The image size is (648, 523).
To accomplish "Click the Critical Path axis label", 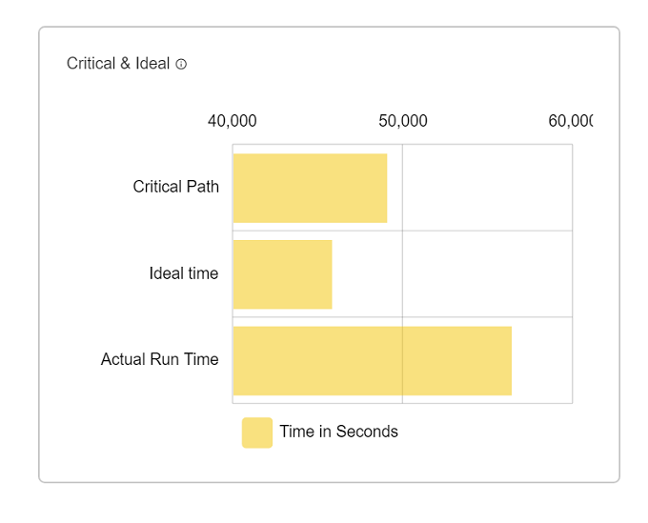I will 175,187.
